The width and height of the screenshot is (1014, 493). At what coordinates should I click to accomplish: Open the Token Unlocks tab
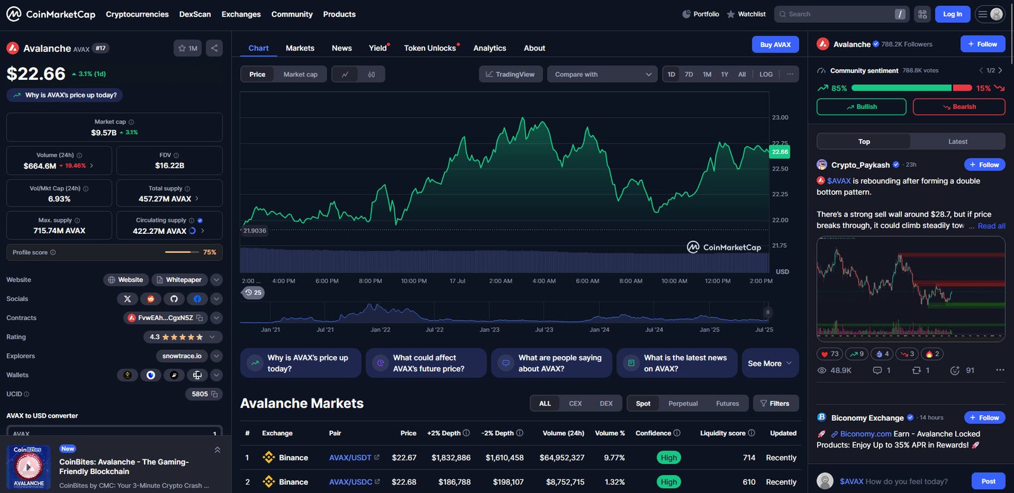pos(430,48)
